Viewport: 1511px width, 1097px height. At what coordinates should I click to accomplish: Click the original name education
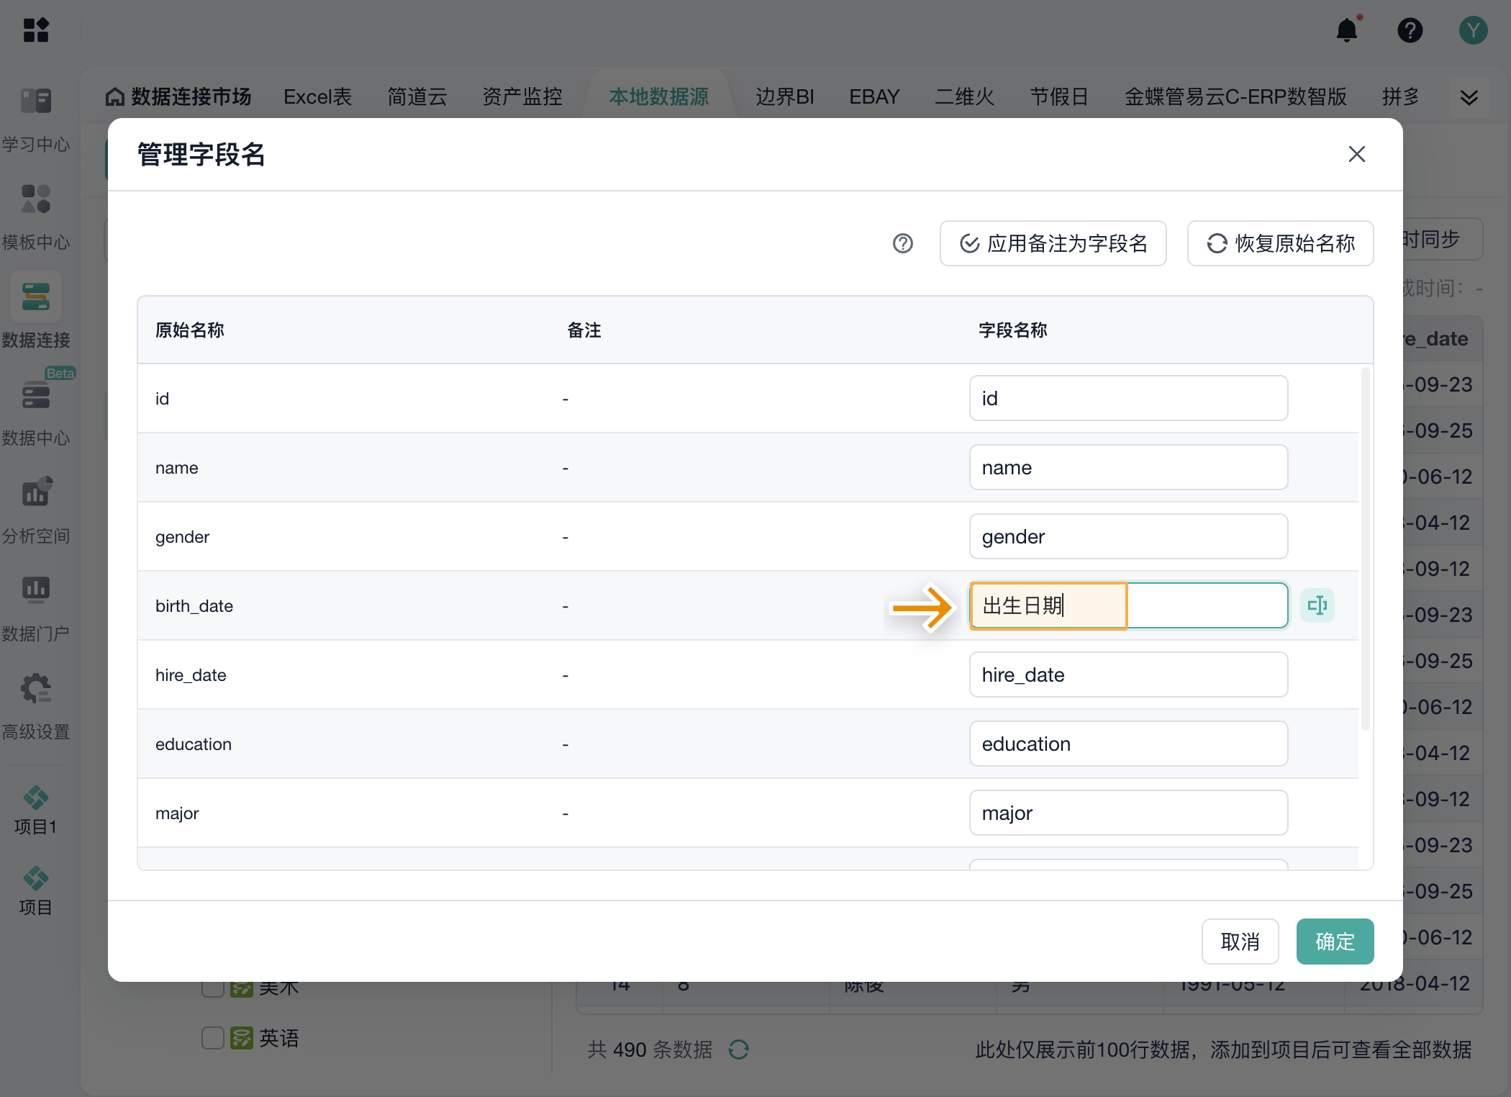click(194, 744)
